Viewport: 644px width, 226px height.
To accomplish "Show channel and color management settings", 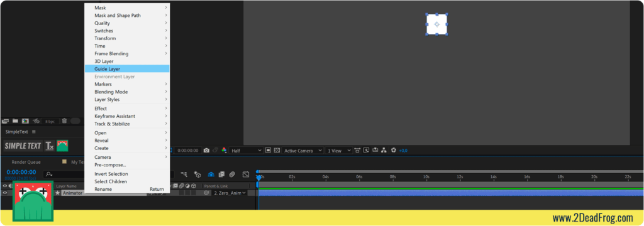I will coord(224,151).
